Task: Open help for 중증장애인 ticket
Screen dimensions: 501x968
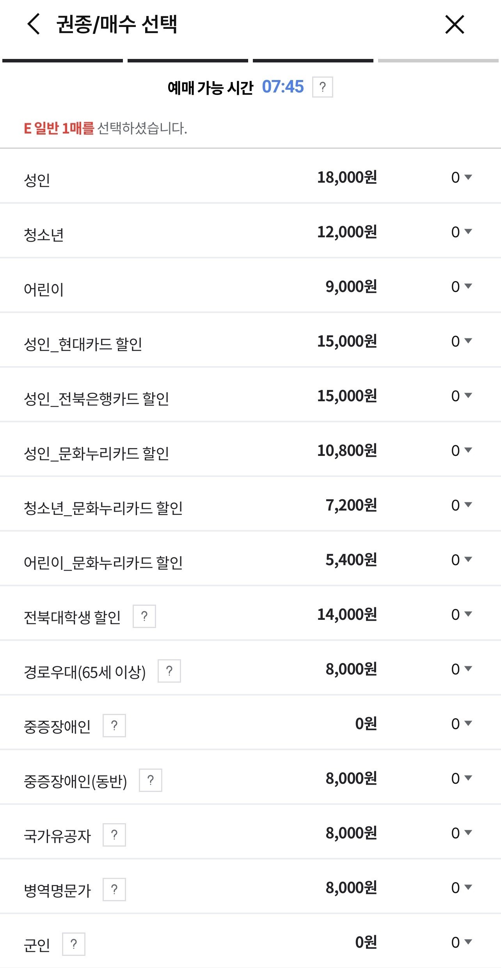Action: (114, 726)
